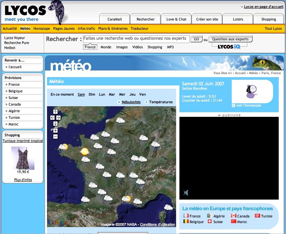Click the Algérie flag icon
This screenshot has width=286, height=234.
210,216
